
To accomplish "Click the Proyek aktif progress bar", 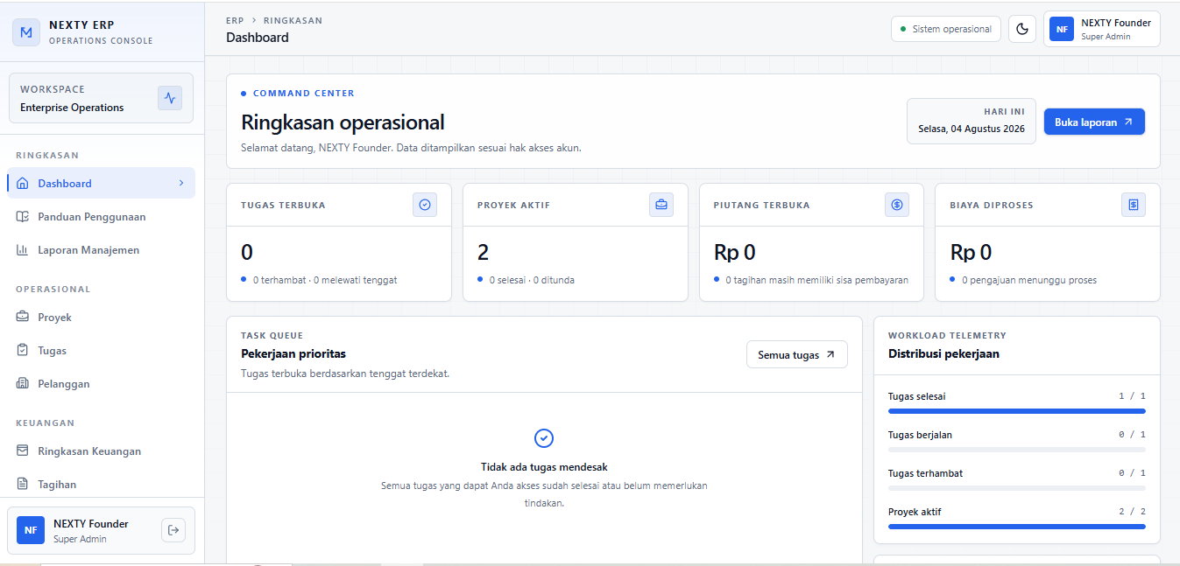I will [1017, 527].
